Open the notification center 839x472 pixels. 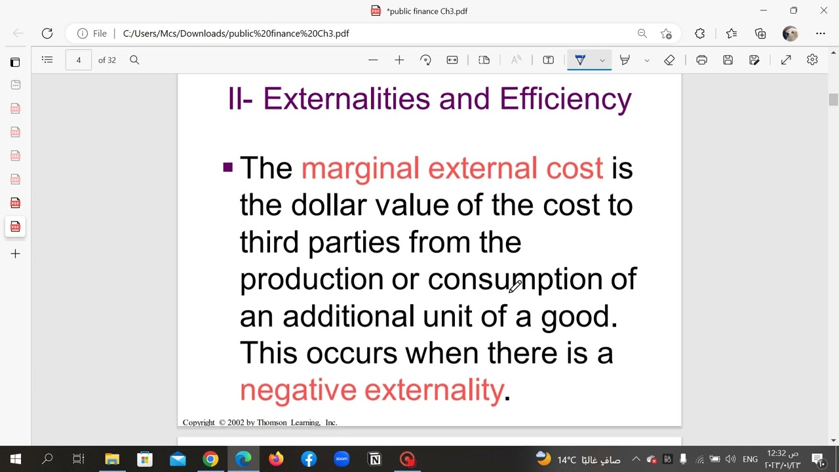817,459
